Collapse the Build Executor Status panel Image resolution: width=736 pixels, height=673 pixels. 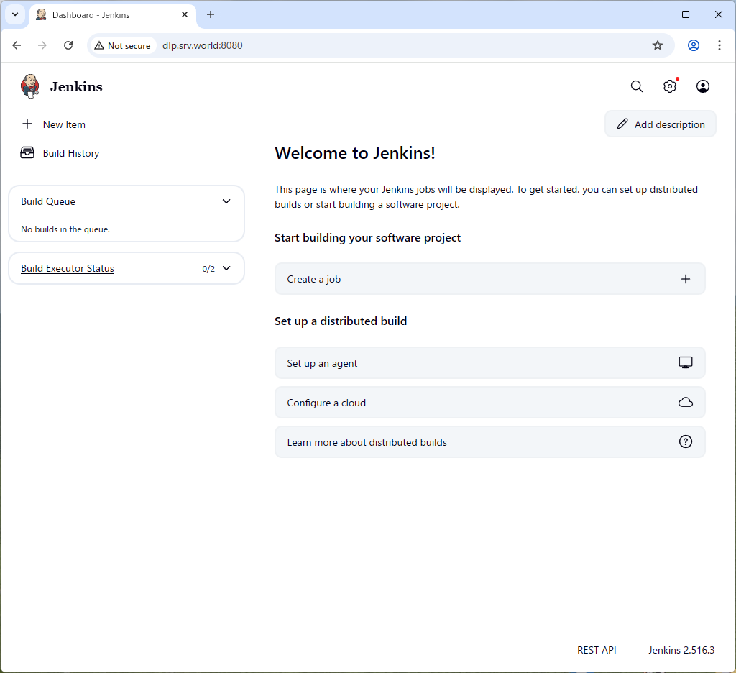tap(226, 268)
